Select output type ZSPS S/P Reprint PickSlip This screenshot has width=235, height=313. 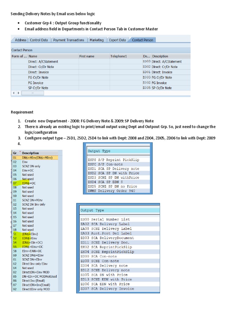coord(118,160)
